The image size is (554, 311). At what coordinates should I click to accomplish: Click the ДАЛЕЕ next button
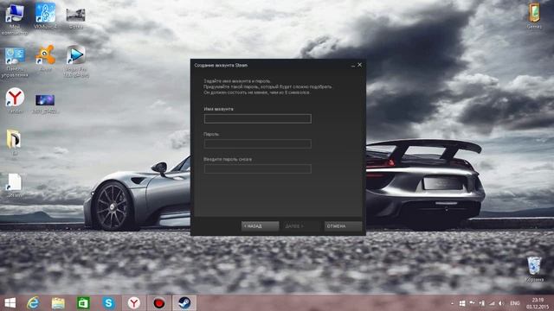tap(301, 226)
